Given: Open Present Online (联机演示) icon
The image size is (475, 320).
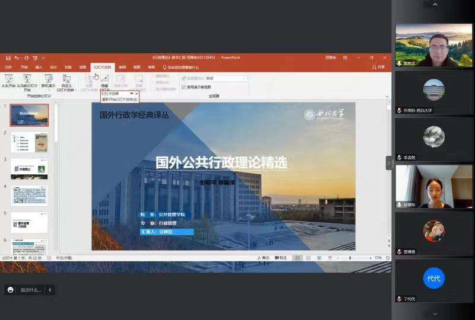Looking at the screenshot, I should pyautogui.click(x=49, y=80).
